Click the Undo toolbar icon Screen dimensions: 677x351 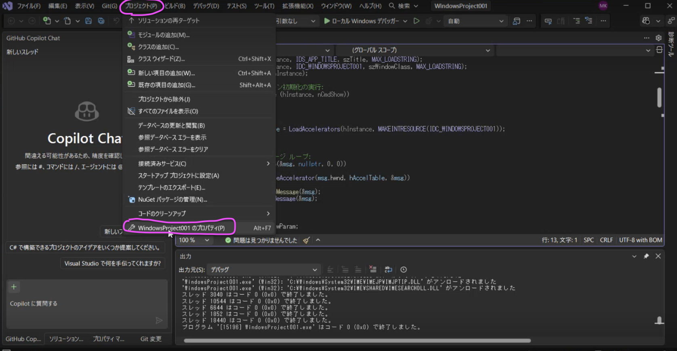point(116,21)
